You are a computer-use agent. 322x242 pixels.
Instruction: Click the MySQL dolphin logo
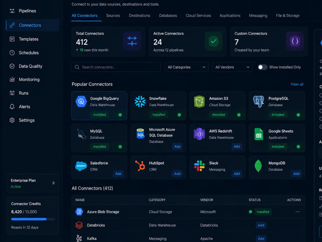click(81, 134)
